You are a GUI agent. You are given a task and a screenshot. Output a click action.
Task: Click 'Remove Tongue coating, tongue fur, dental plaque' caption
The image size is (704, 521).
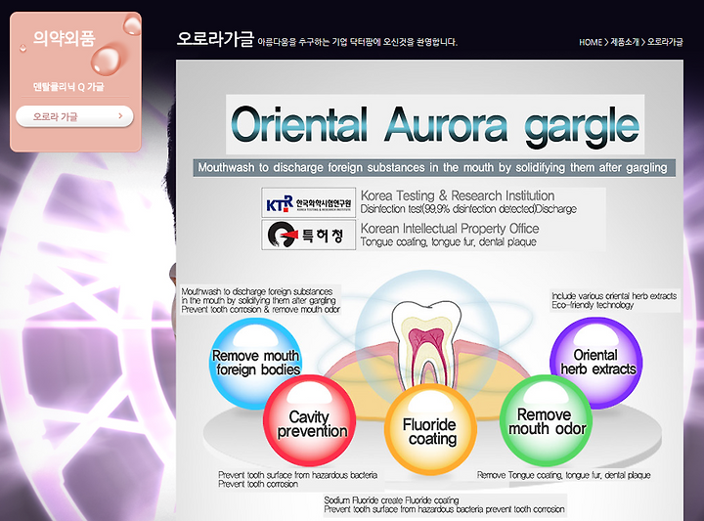(x=563, y=475)
